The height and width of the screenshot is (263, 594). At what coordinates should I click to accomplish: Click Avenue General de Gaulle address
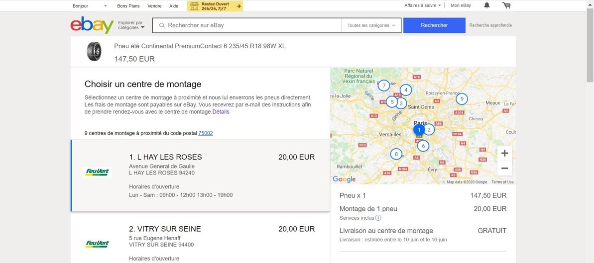162,166
